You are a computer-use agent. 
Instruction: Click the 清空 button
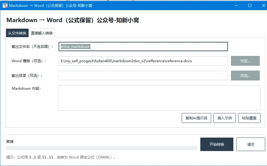(x=251, y=144)
